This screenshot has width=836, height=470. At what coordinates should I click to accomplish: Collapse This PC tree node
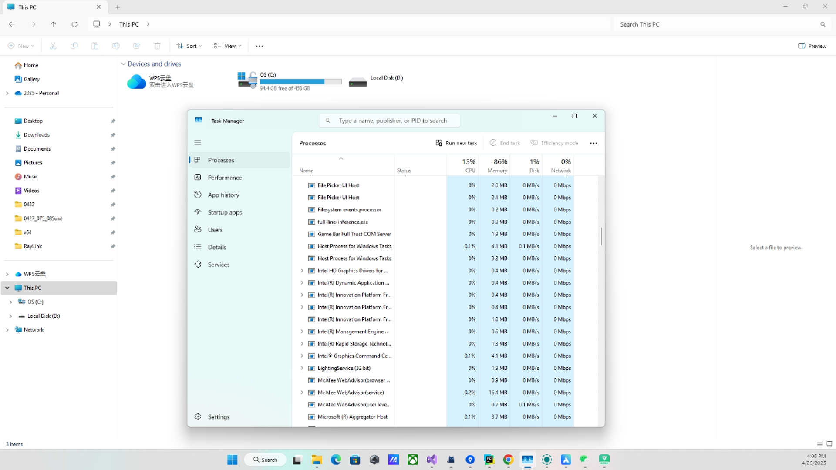coord(7,288)
